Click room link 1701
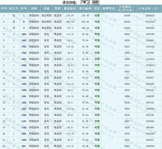Image resolution: width=162 pixels, height=149 pixels. (24, 47)
